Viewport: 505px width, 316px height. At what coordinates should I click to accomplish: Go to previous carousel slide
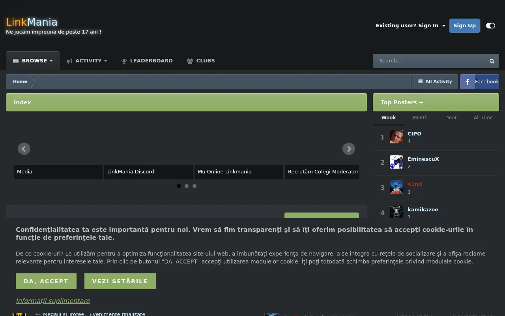coord(24,149)
